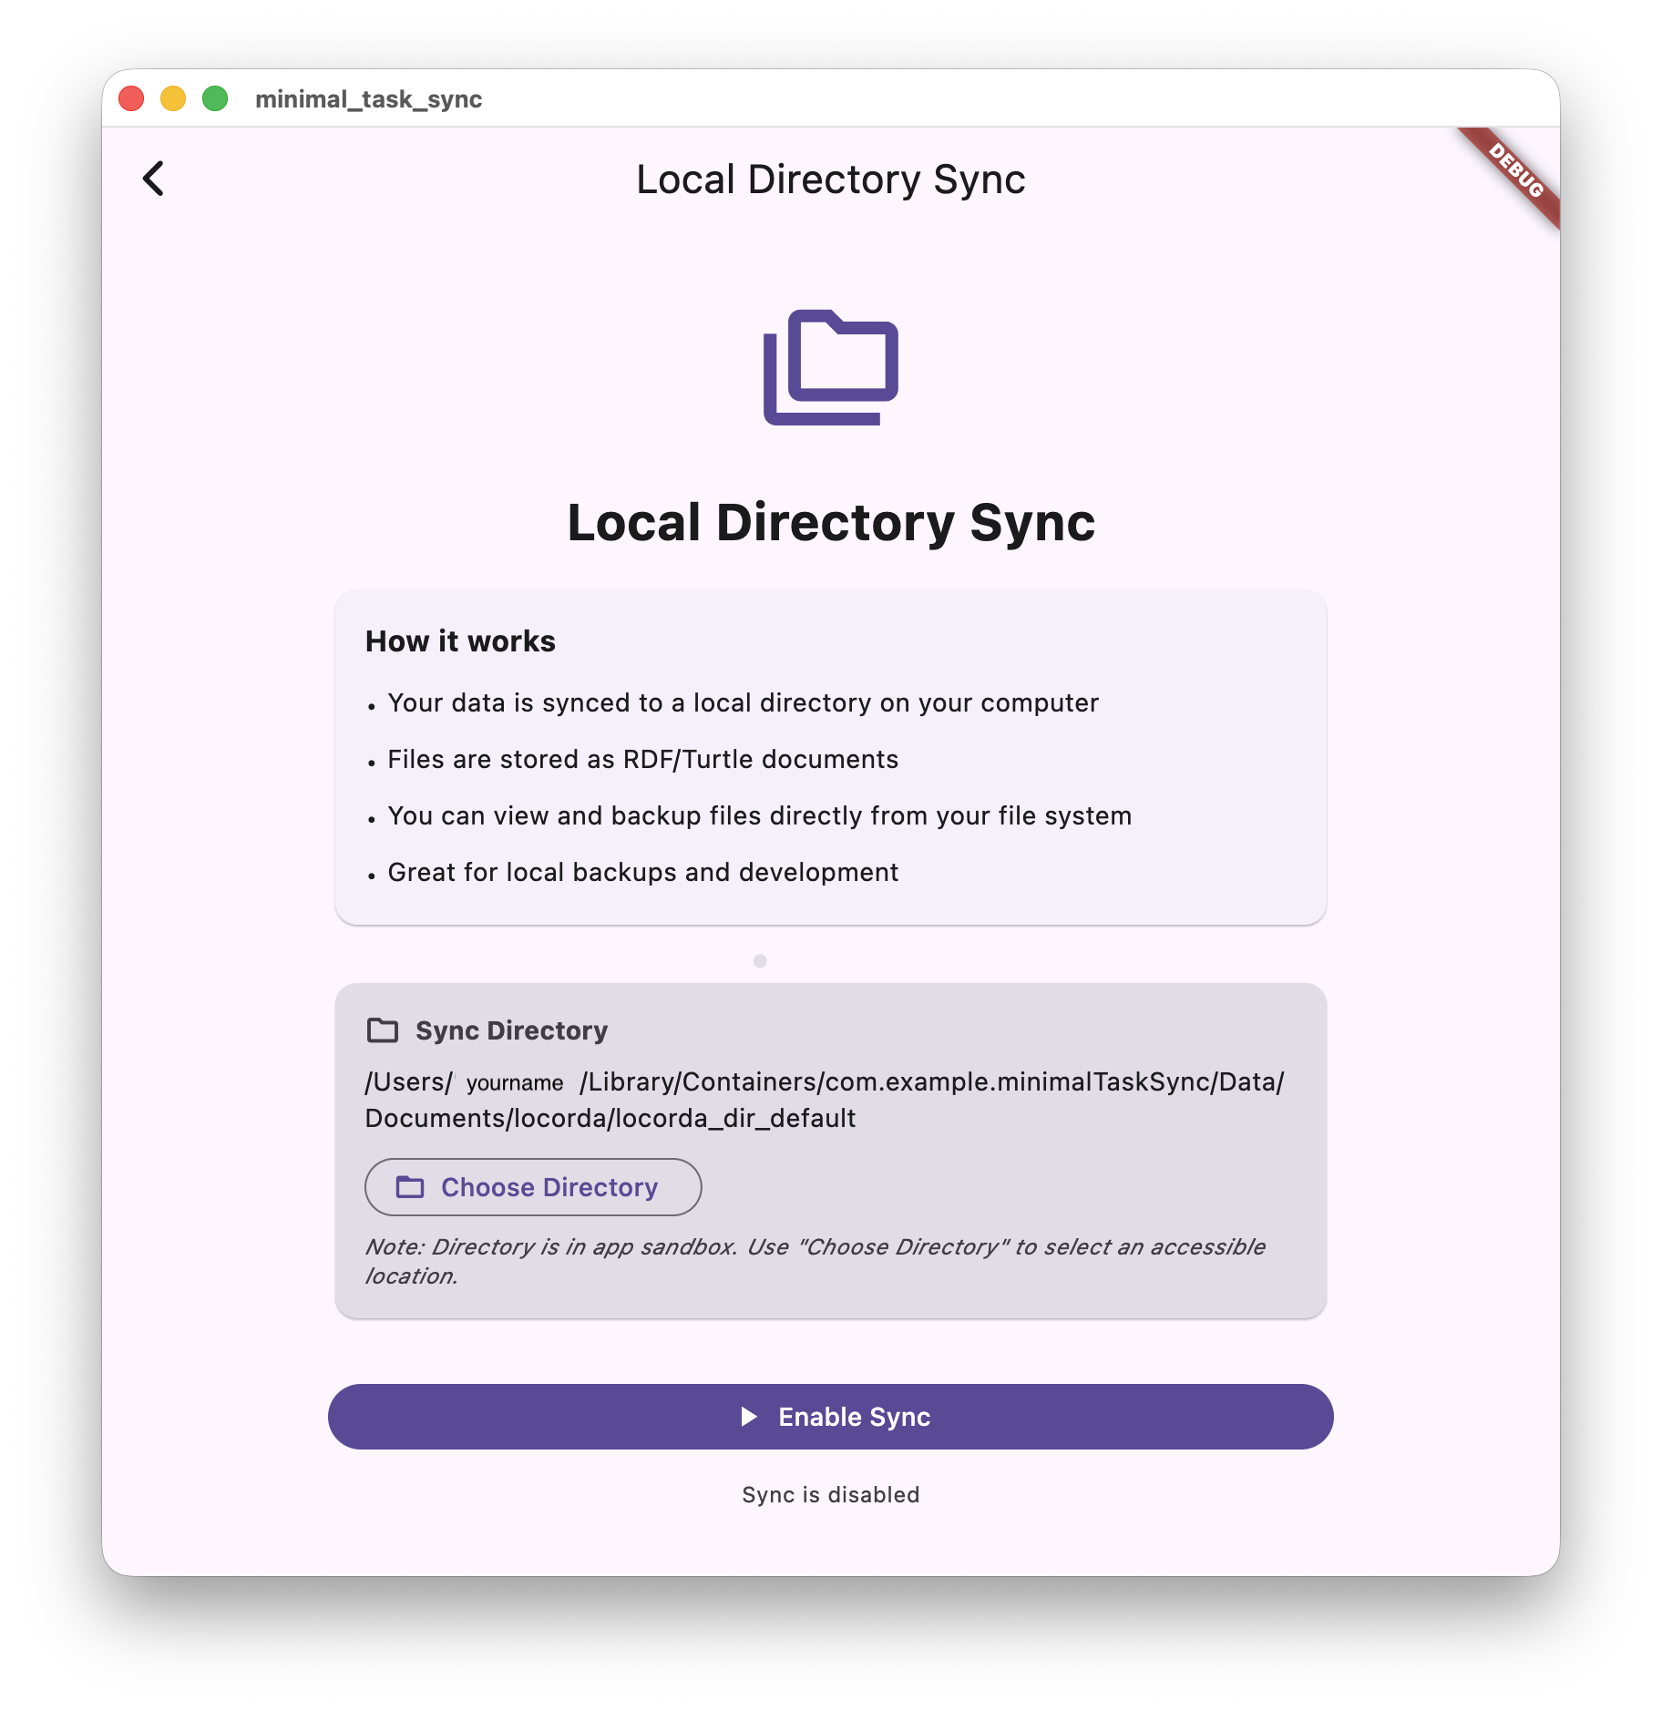Click the folder icon inside Choose Directory button
This screenshot has height=1711, width=1662.
pyautogui.click(x=410, y=1187)
